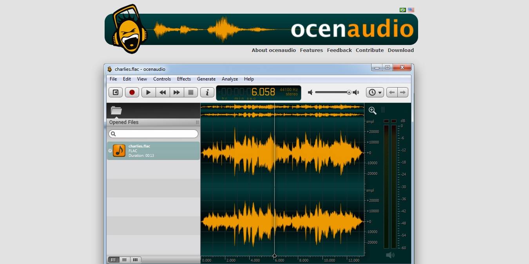Viewport: 529px width, 264px height.
Task: Open the Feedback page link
Action: pos(339,50)
